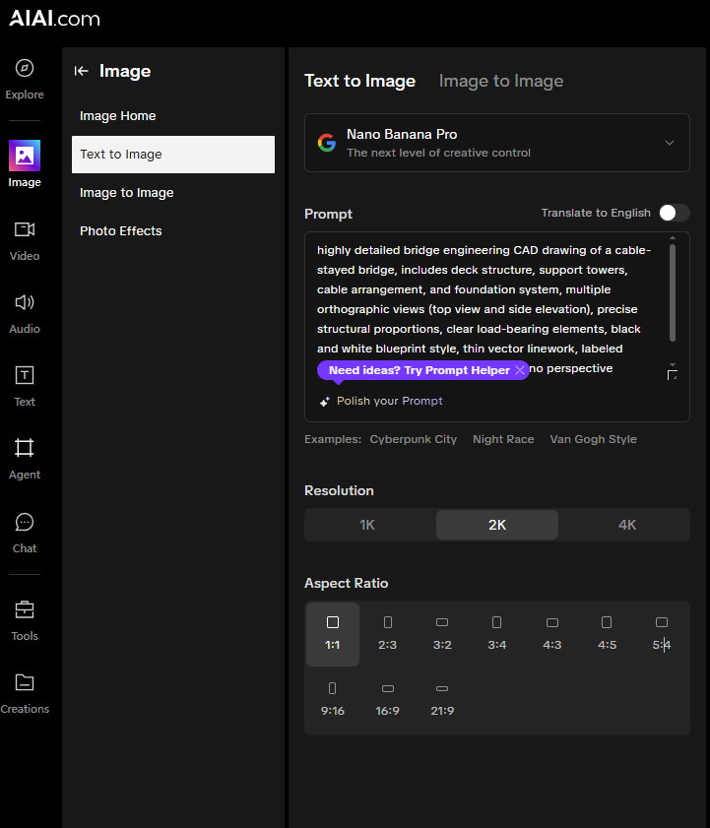
Task: Open the Text tool icon
Action: click(x=25, y=375)
